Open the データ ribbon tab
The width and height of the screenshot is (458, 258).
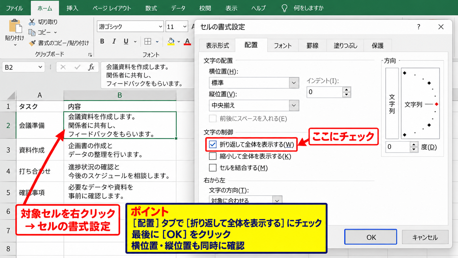pos(178,8)
